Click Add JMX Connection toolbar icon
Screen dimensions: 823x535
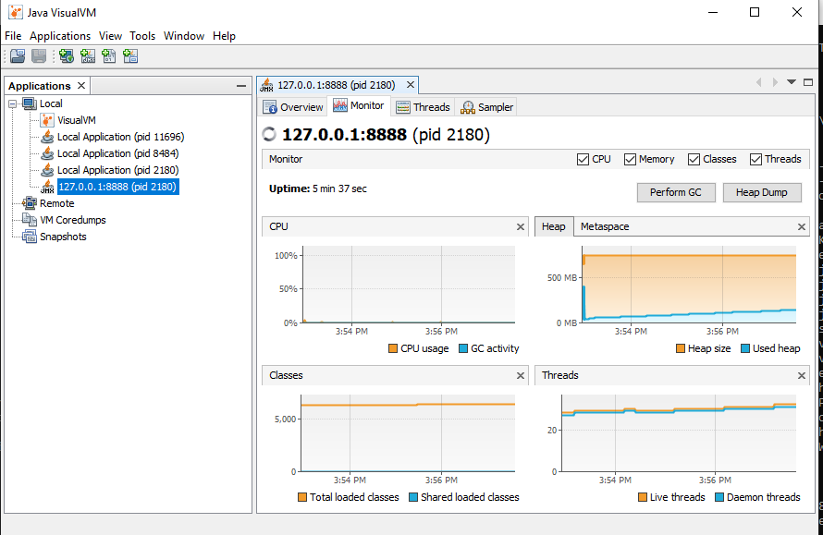pyautogui.click(x=88, y=56)
